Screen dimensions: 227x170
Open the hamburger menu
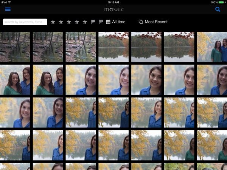(8, 9)
